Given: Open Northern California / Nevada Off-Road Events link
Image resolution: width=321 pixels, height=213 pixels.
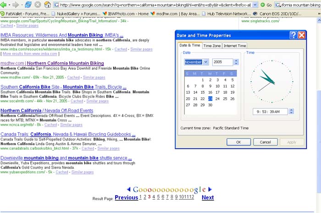Looking at the screenshot, I should [47, 111].
